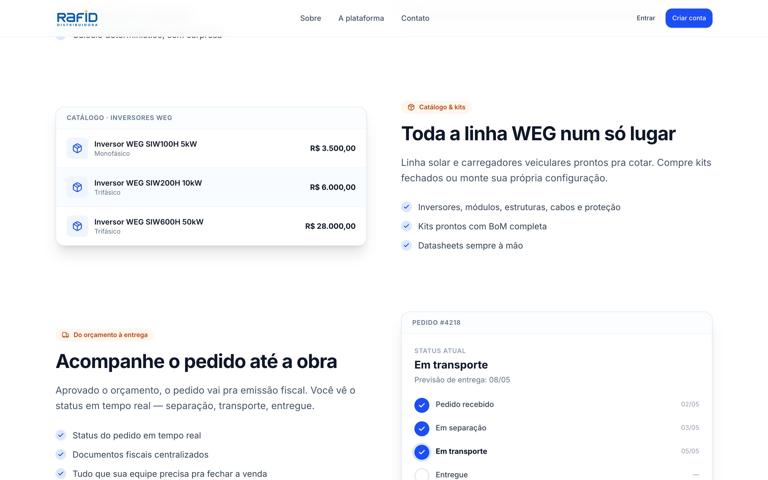Select Inversor WEG SIW200H 10kW name
This screenshot has width=768, height=480.
tap(148, 183)
